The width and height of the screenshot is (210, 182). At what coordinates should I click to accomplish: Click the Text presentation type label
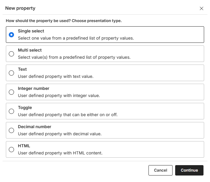[x=22, y=69]
